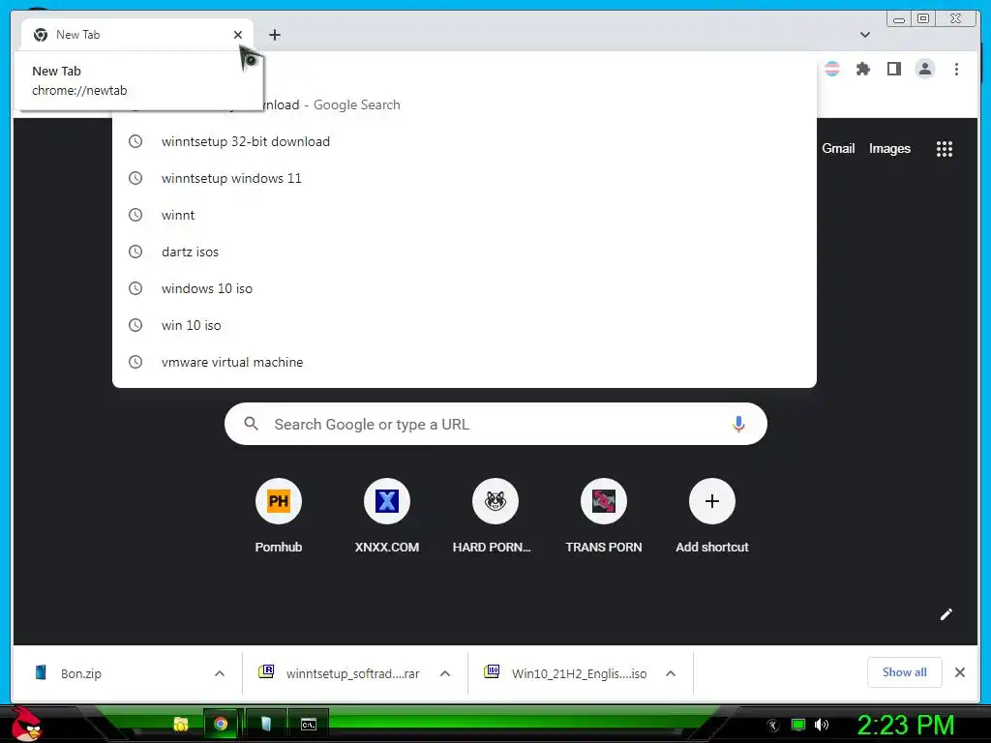Open Gmail link

tap(838, 148)
